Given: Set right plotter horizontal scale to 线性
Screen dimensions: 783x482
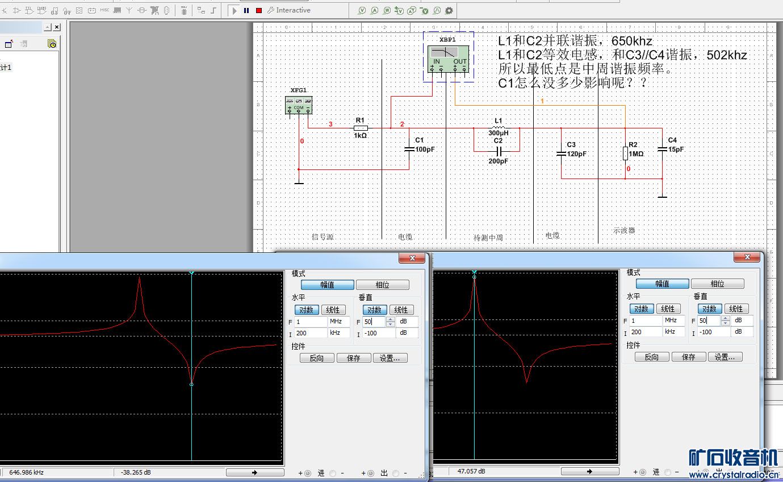Looking at the screenshot, I should click(x=668, y=309).
